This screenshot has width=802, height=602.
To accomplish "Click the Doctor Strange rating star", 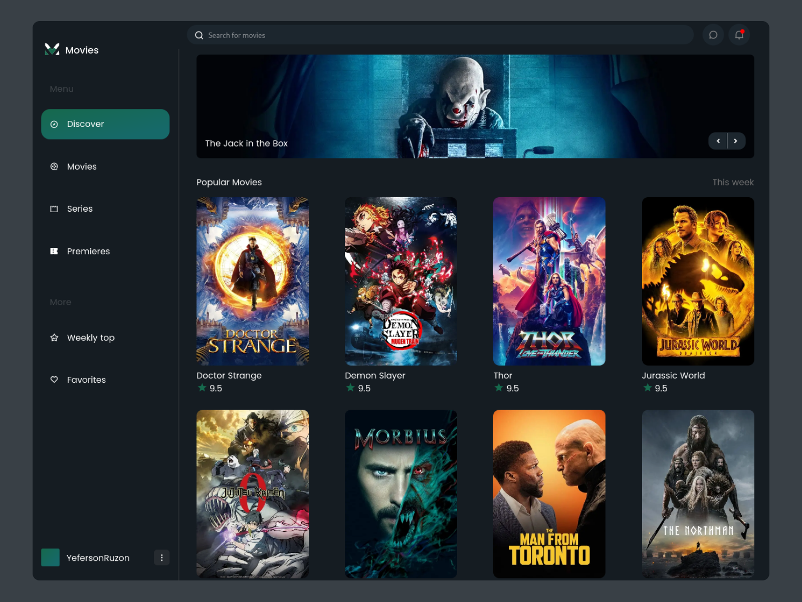I will (202, 388).
